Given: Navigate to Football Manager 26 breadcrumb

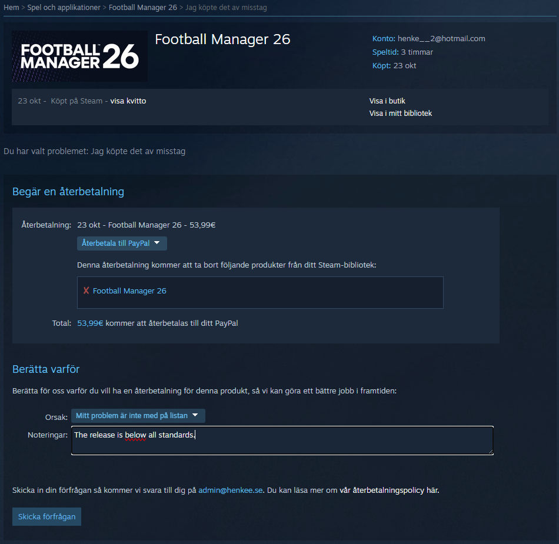Looking at the screenshot, I should coord(143,8).
